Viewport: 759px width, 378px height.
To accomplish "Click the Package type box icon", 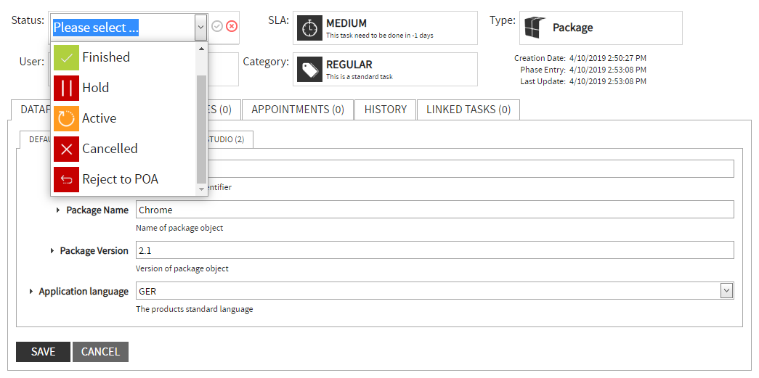I will (534, 28).
